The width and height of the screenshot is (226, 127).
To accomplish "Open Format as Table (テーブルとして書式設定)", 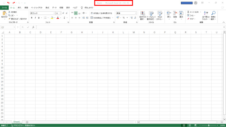I will 151,16.
